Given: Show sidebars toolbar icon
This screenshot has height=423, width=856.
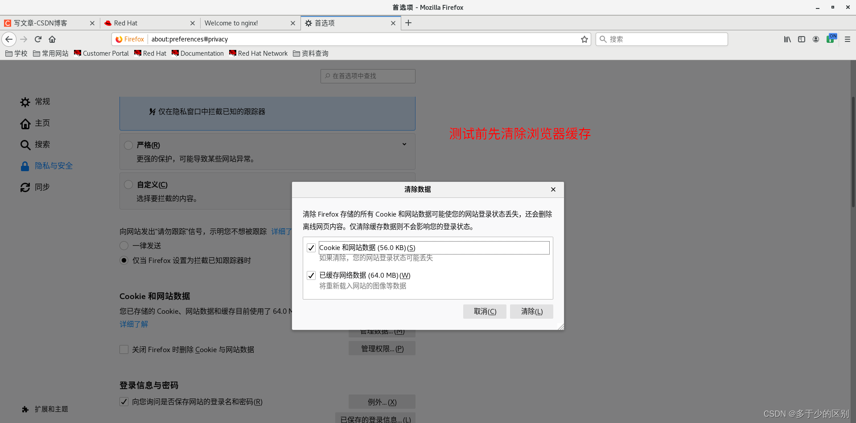Looking at the screenshot, I should tap(802, 39).
